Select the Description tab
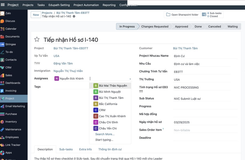The height and width of the screenshot is (160, 245). click(x=45, y=149)
